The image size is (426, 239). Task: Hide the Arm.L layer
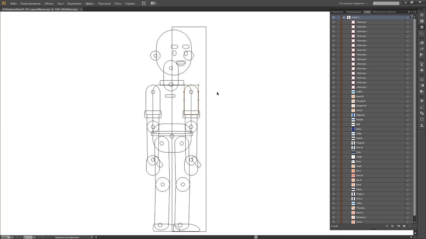tap(333, 222)
